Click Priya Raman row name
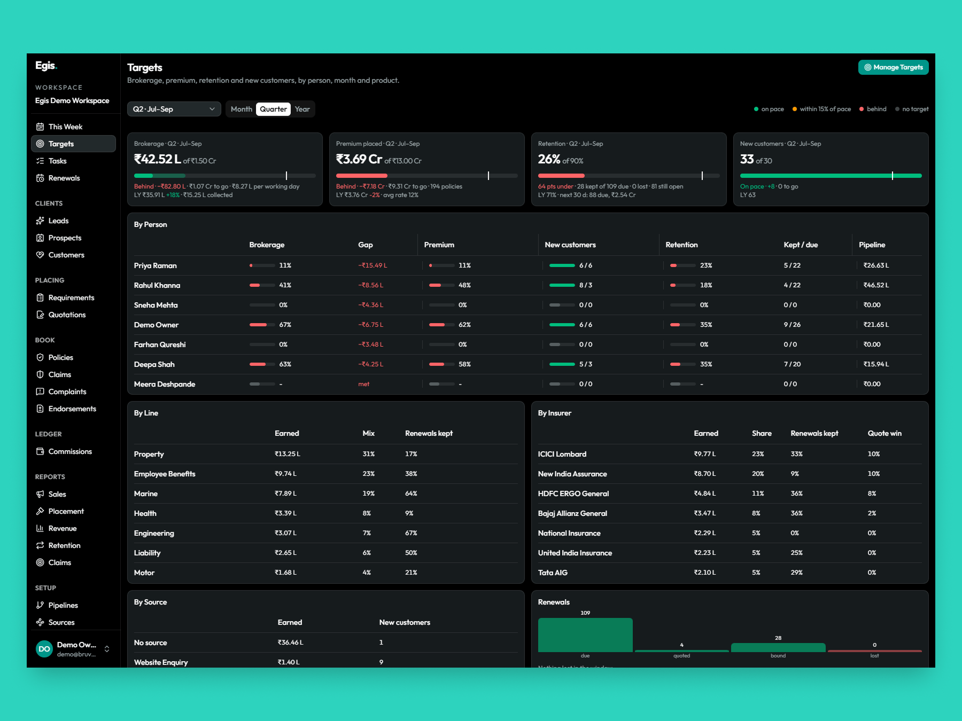 pos(156,265)
